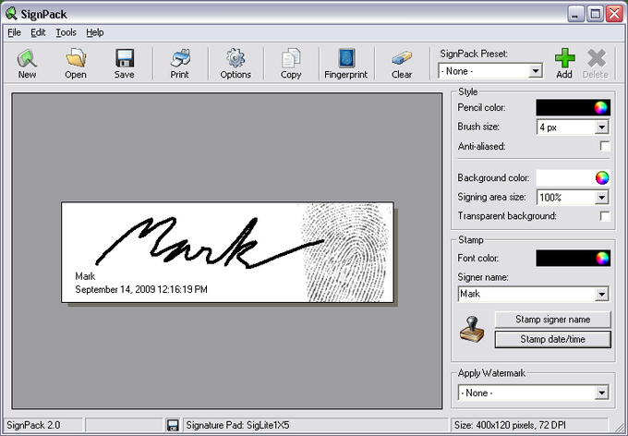
Task: Click 'SignPack 2.0' status bar text
Action: (x=33, y=425)
